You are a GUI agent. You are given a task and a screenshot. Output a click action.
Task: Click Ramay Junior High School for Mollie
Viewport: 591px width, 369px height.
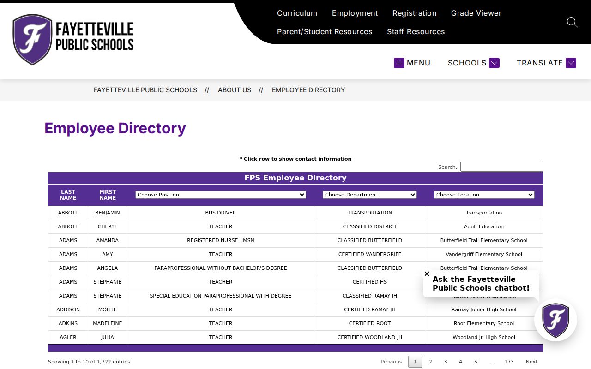click(x=484, y=309)
